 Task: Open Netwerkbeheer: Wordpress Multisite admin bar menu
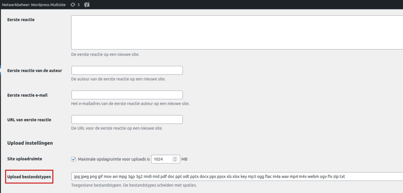click(34, 5)
